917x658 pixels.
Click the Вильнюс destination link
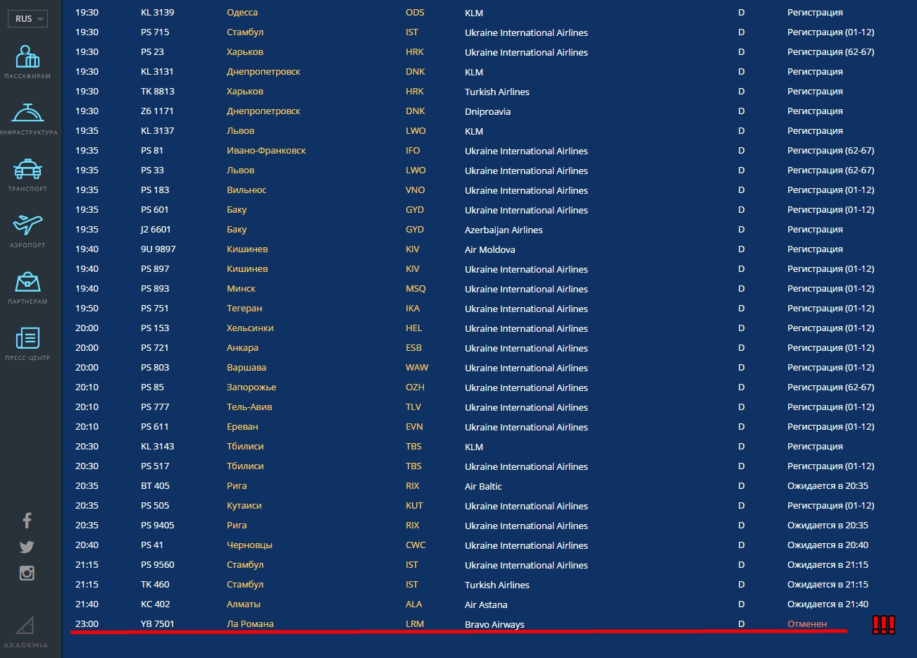point(247,190)
